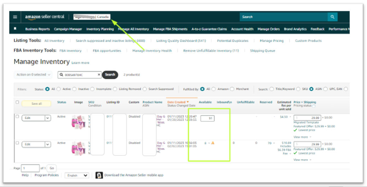The height and width of the screenshot is (187, 367).
Task: Open Feedback menu item
Action: pyautogui.click(x=318, y=29)
